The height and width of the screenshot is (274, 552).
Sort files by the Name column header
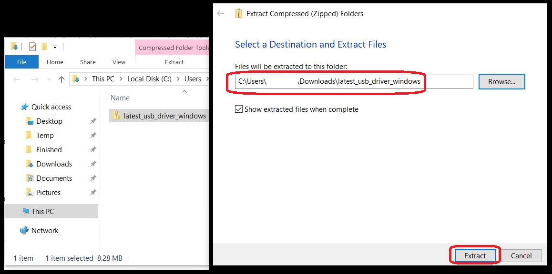pyautogui.click(x=120, y=98)
